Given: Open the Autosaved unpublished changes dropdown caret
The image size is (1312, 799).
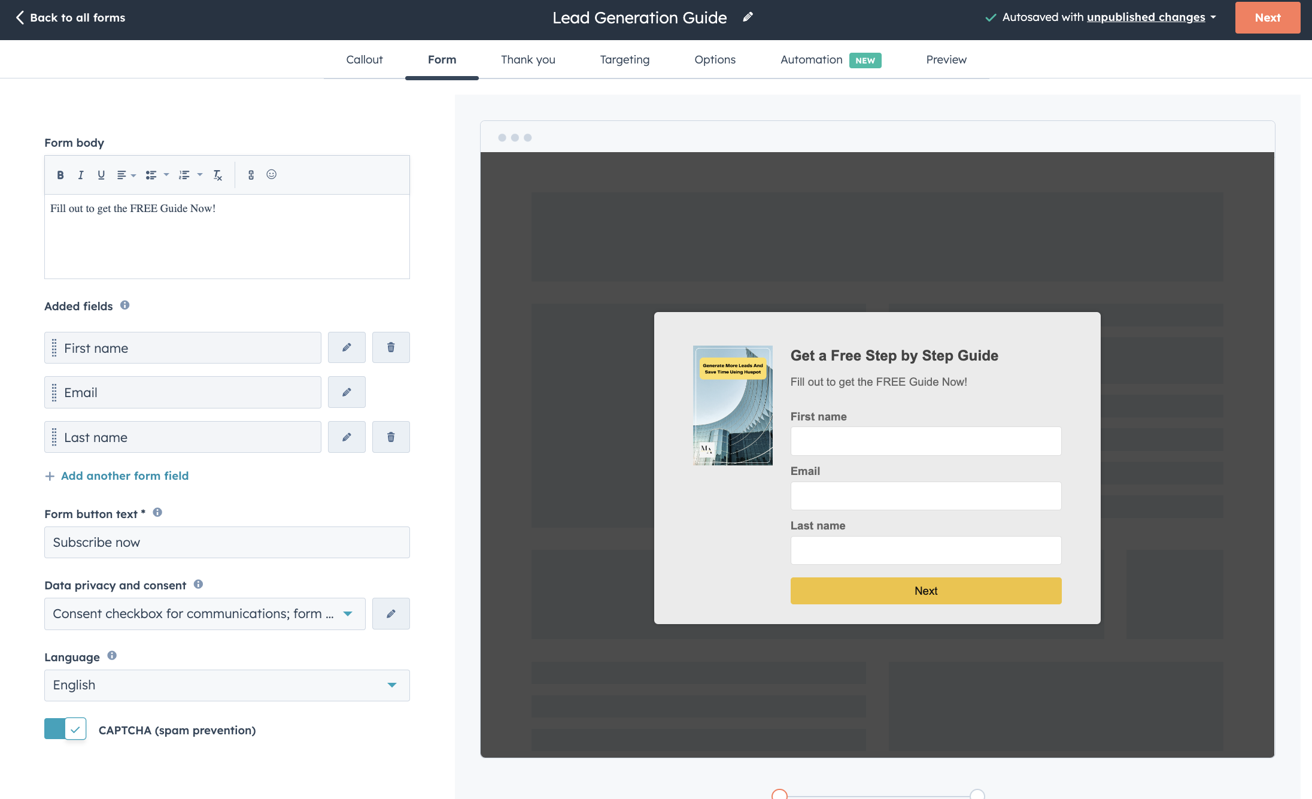Looking at the screenshot, I should [1213, 17].
